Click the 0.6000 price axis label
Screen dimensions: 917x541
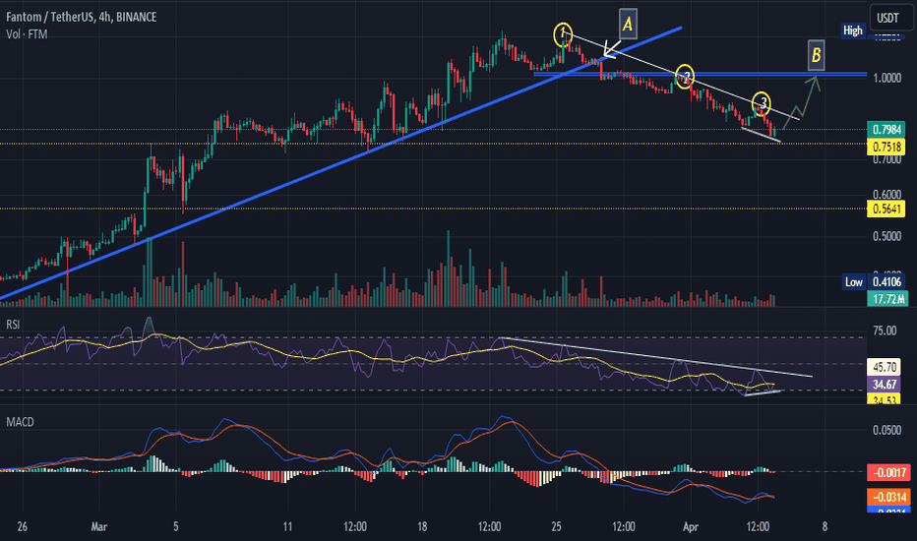887,195
